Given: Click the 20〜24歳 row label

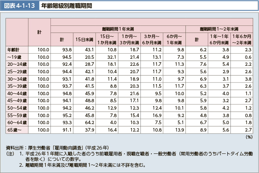Looking at the screenshot, I should click(x=17, y=65).
